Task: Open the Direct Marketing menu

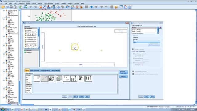Action: pos(49,3)
